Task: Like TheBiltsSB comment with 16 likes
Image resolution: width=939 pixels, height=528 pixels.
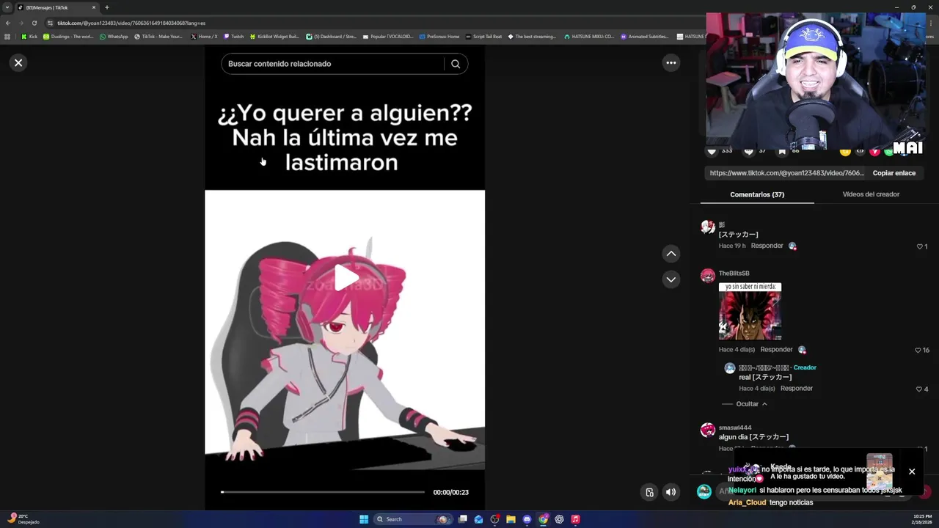Action: [x=917, y=351]
